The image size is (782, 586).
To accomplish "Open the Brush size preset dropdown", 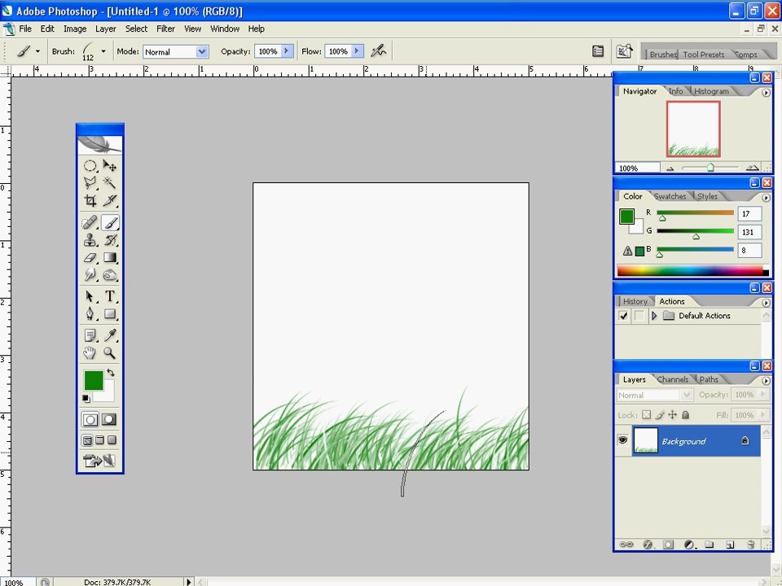I will point(103,50).
